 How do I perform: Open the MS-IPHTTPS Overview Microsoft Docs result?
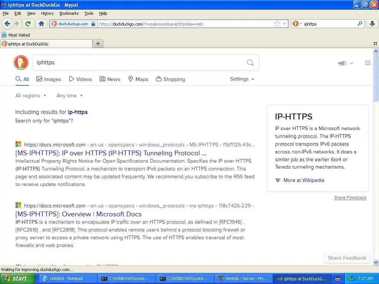[x=78, y=214]
